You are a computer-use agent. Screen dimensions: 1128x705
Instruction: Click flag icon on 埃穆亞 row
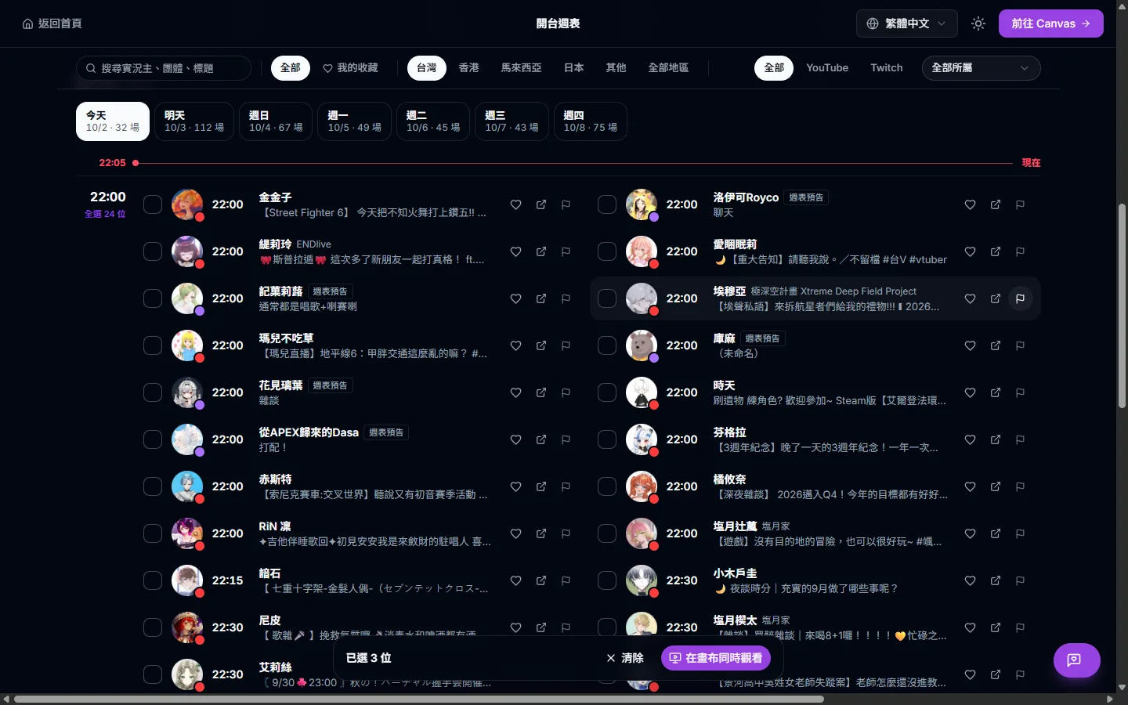pyautogui.click(x=1020, y=298)
